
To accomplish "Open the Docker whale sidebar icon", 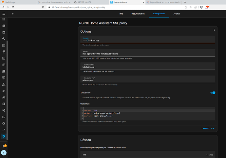I will click(4, 91).
